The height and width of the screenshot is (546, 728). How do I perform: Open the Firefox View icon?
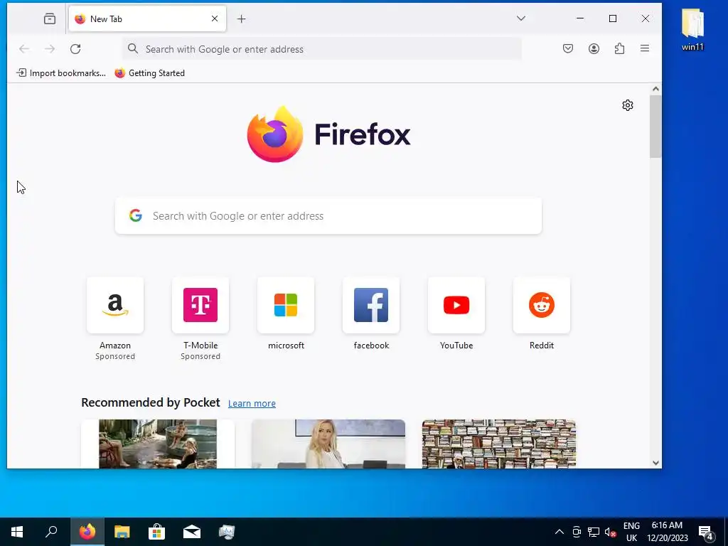pyautogui.click(x=50, y=18)
